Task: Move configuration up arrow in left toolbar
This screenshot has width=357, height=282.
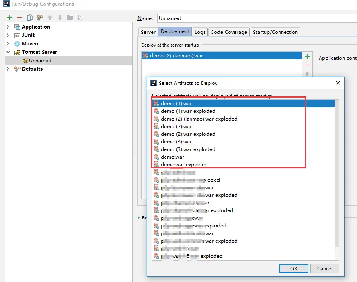Action: pyautogui.click(x=50, y=18)
